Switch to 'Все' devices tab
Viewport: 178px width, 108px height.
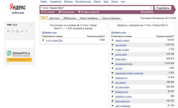[x=43, y=18]
